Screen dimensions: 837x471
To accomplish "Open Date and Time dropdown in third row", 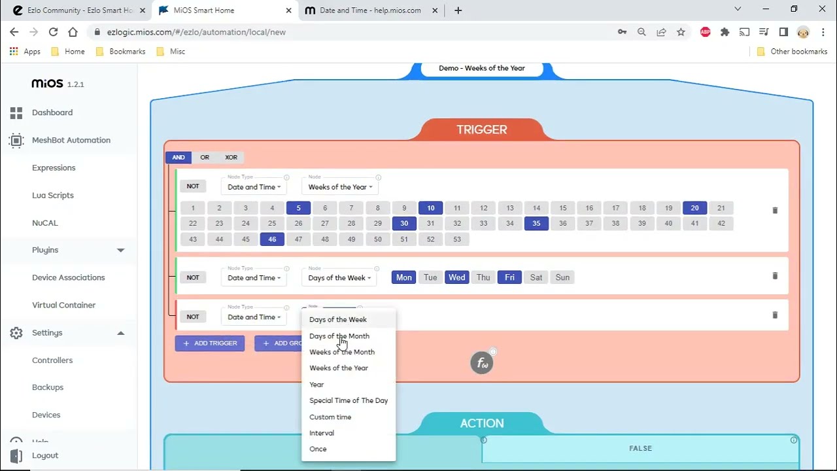I will (x=254, y=317).
